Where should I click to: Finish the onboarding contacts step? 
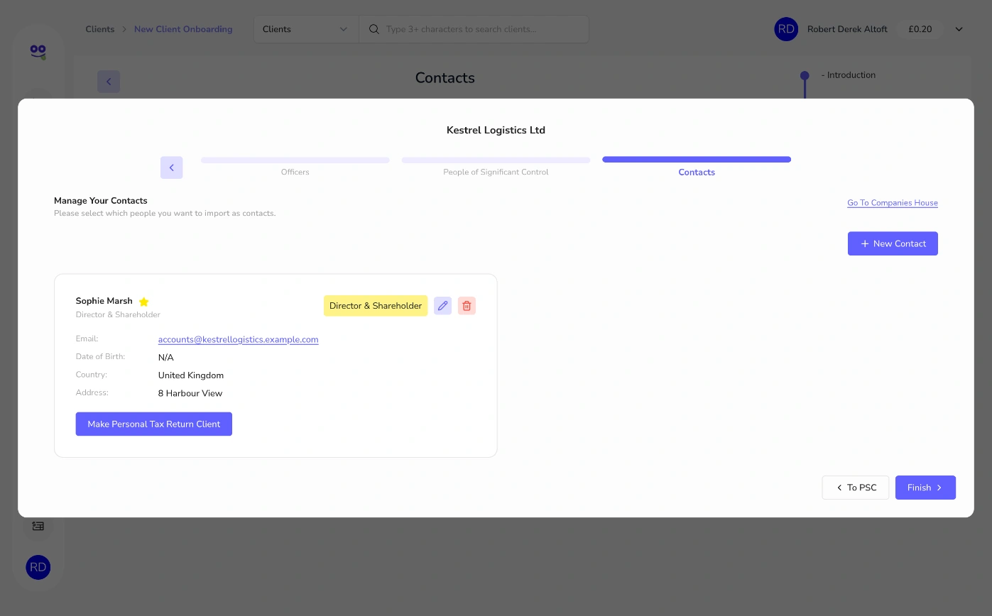[x=925, y=488]
